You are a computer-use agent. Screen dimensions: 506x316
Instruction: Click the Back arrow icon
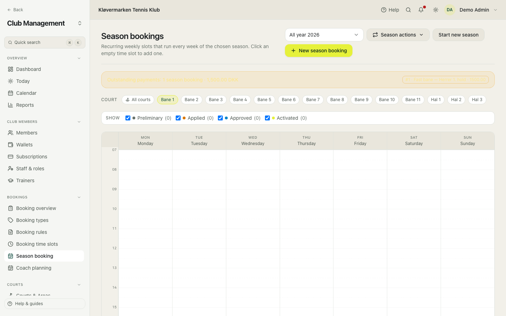[9, 10]
